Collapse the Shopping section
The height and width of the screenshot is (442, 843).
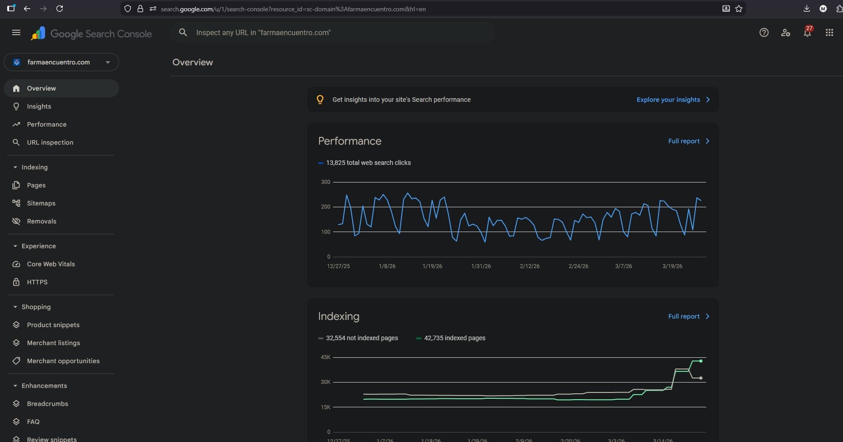(15, 307)
